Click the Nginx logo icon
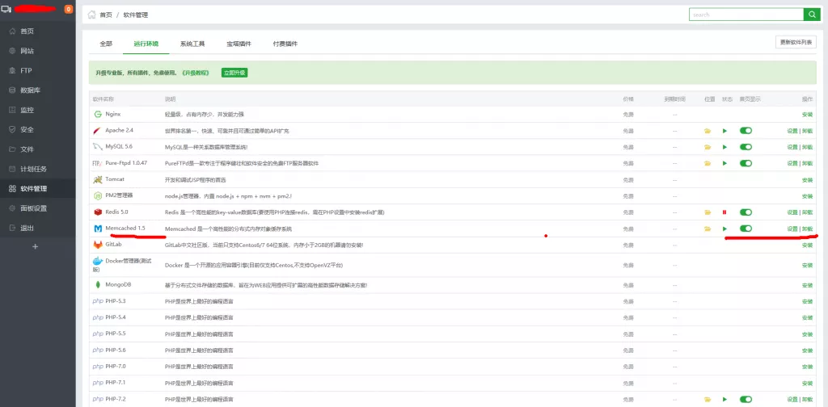 (x=98, y=115)
